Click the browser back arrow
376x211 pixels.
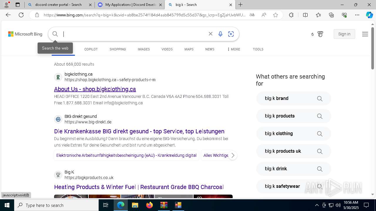pyautogui.click(x=8, y=15)
